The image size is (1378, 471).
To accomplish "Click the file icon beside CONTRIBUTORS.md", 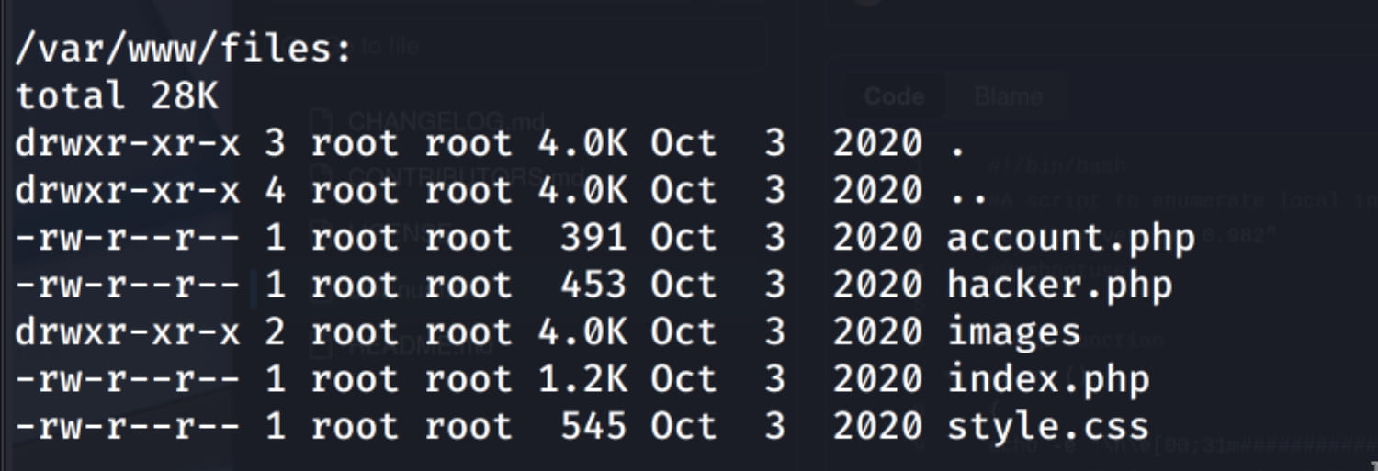I will point(321,173).
